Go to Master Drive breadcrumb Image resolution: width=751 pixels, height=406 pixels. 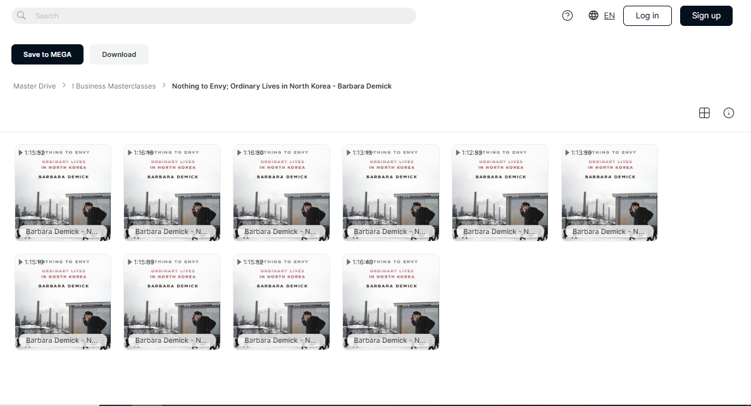[x=35, y=86]
